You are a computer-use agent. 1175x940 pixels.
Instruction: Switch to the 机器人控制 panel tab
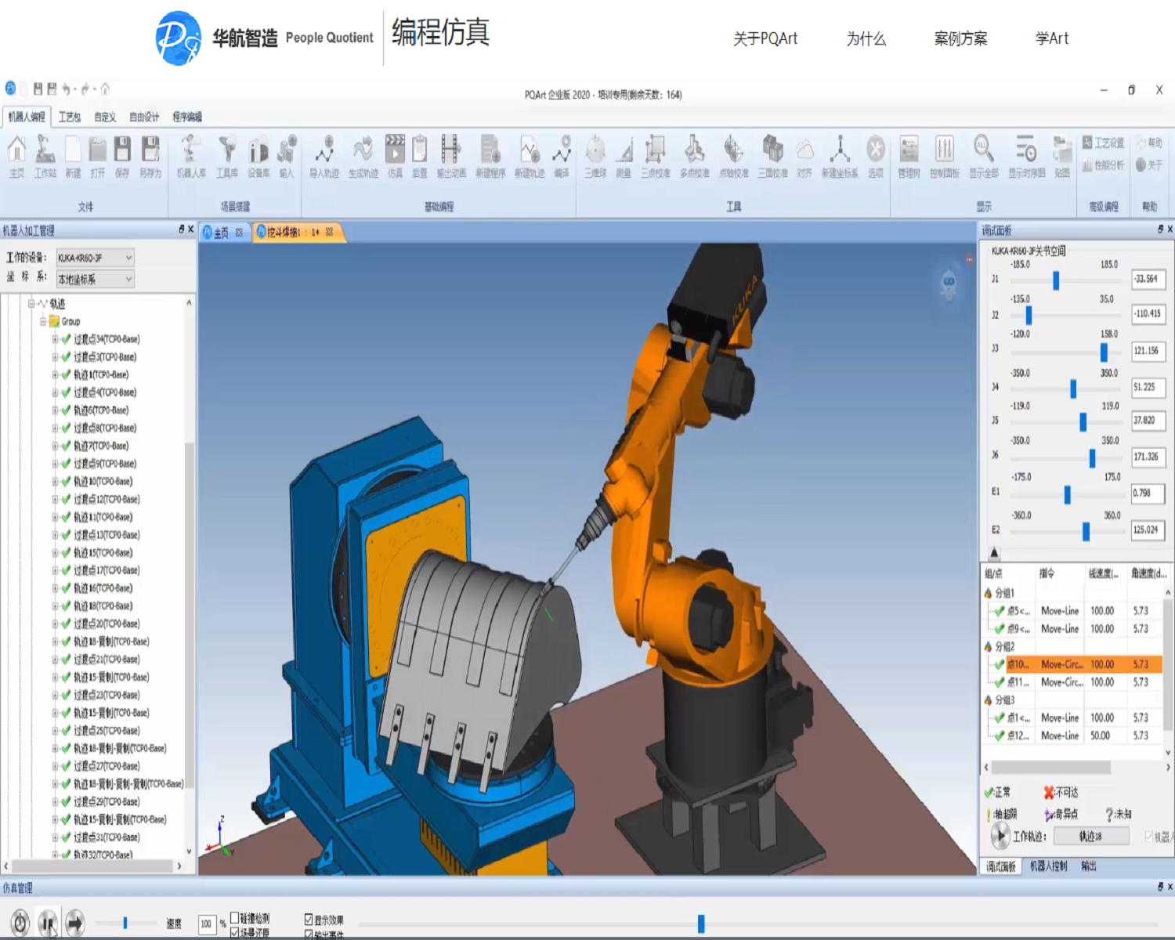(x=1048, y=866)
